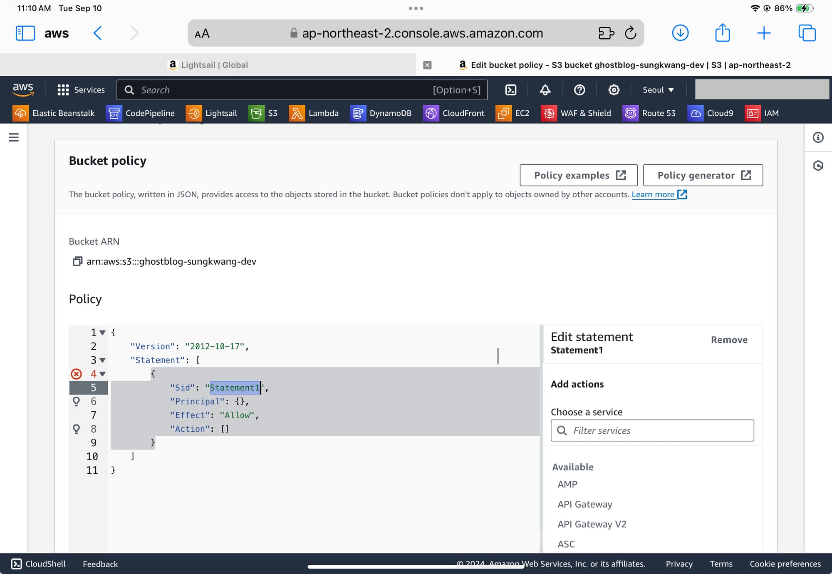Open the AA reader view menu
Viewport: 832px width, 574px height.
coord(202,34)
